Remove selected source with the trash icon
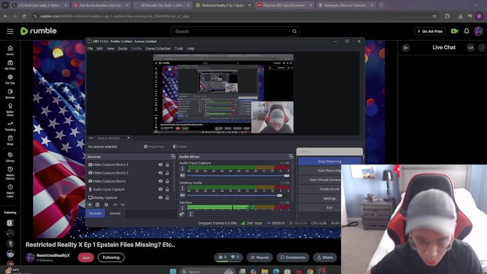The width and height of the screenshot is (487, 274). tap(97, 205)
